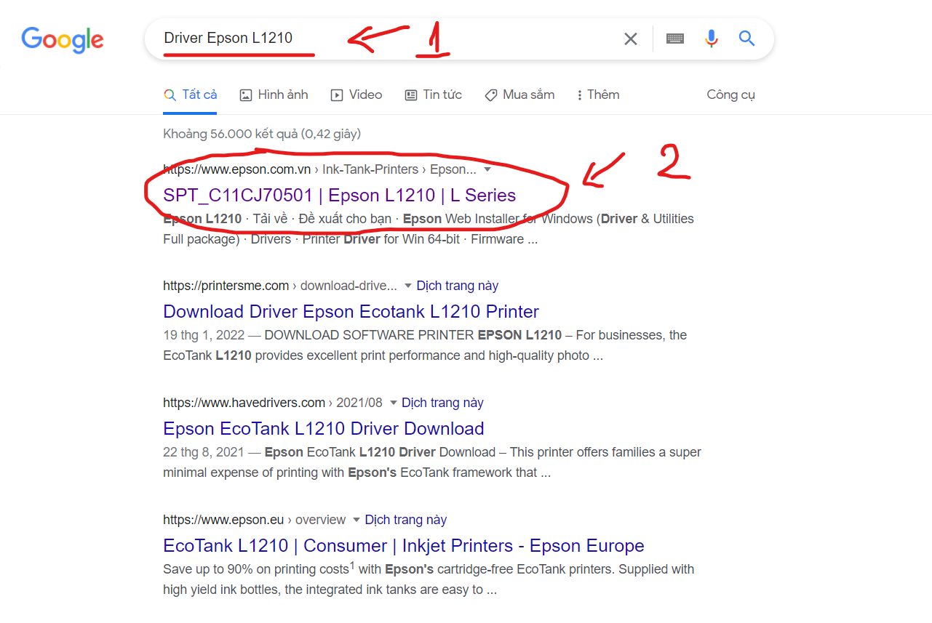Image resolution: width=932 pixels, height=623 pixels.
Task: Clear the search query with the X icon
Action: pos(630,39)
